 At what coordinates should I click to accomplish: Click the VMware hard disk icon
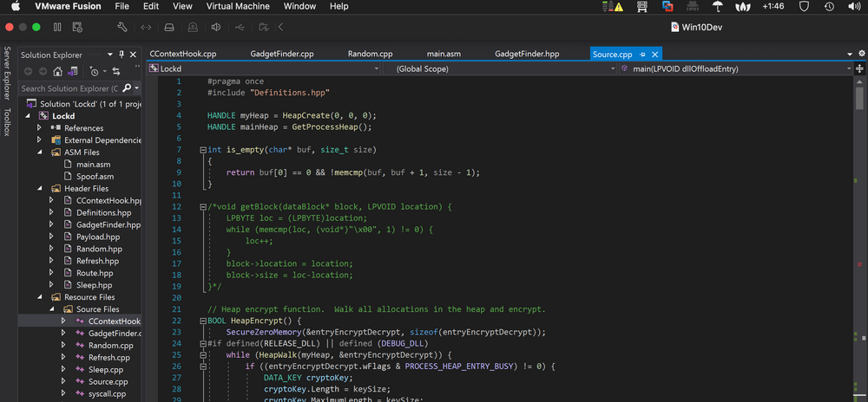(169, 27)
